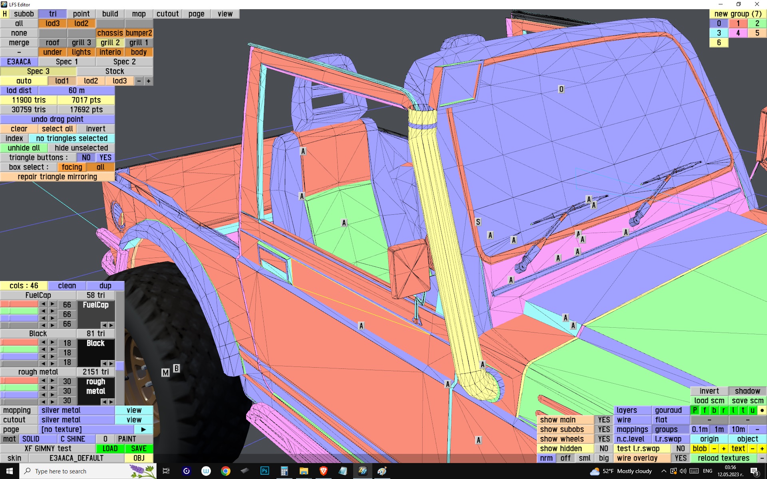Open page texture list arrow
The image size is (767, 479).
pos(143,430)
